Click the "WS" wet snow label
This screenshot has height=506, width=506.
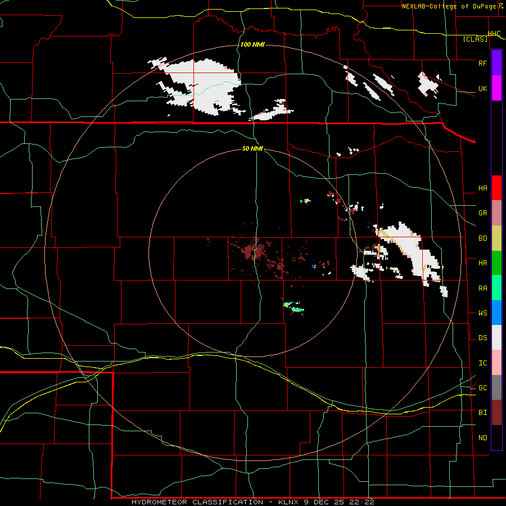pyautogui.click(x=482, y=313)
